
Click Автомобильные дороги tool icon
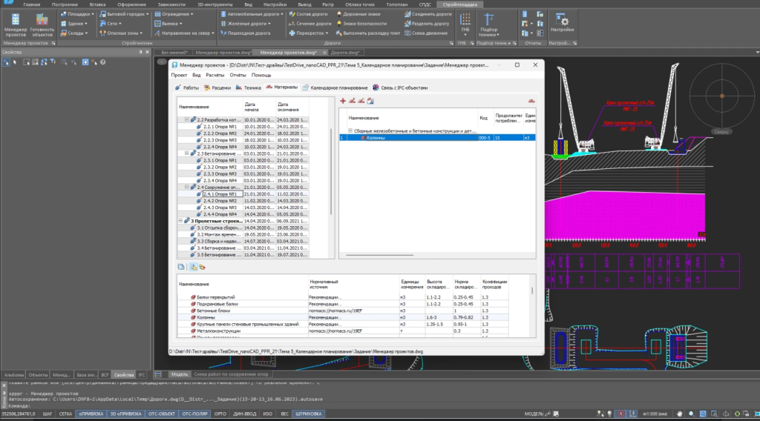224,13
